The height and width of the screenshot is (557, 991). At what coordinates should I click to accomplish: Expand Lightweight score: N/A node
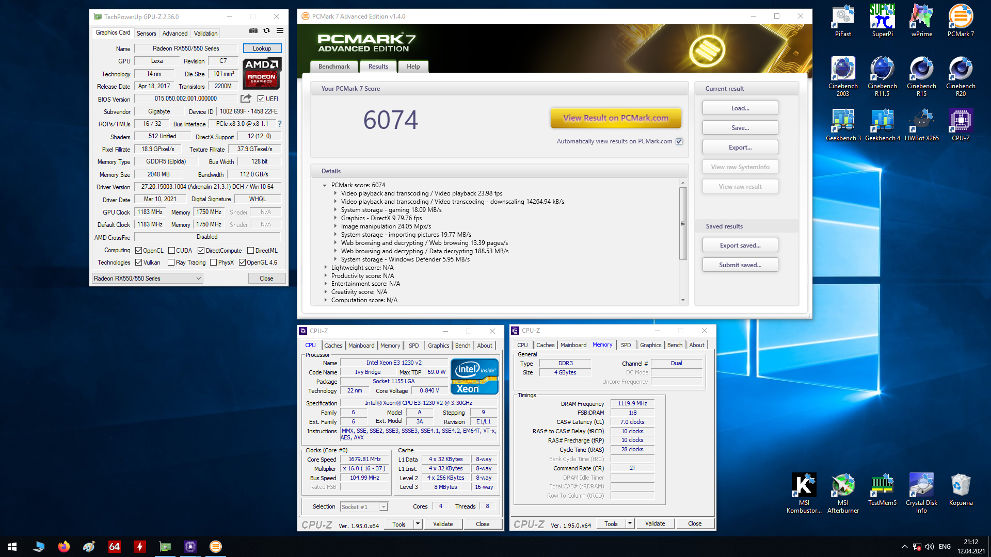coord(325,268)
